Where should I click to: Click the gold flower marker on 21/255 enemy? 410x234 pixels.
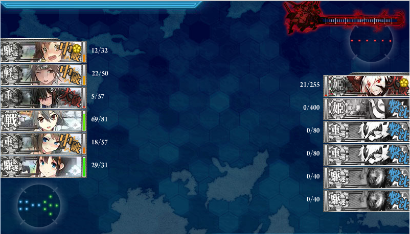[404, 83]
